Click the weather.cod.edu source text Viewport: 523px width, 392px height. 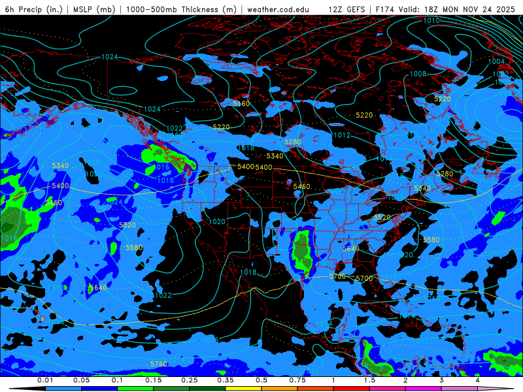click(278, 9)
